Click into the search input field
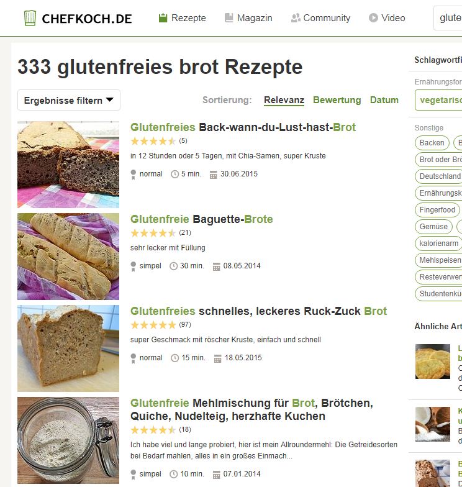Screen dimensions: 462x487 pos(448,18)
